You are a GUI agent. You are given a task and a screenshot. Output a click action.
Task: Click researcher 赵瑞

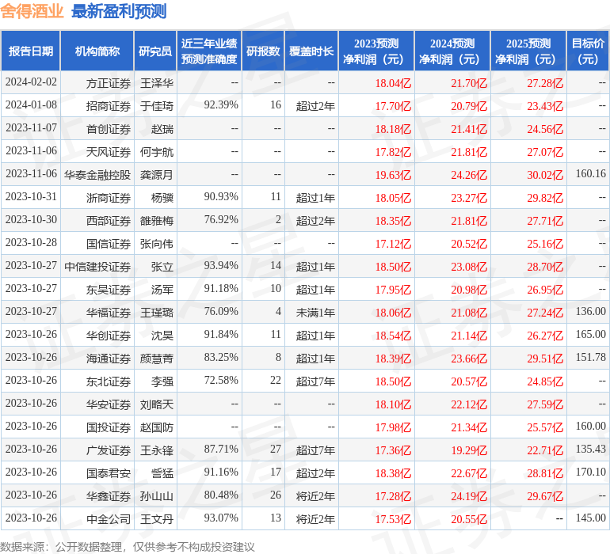tap(162, 129)
